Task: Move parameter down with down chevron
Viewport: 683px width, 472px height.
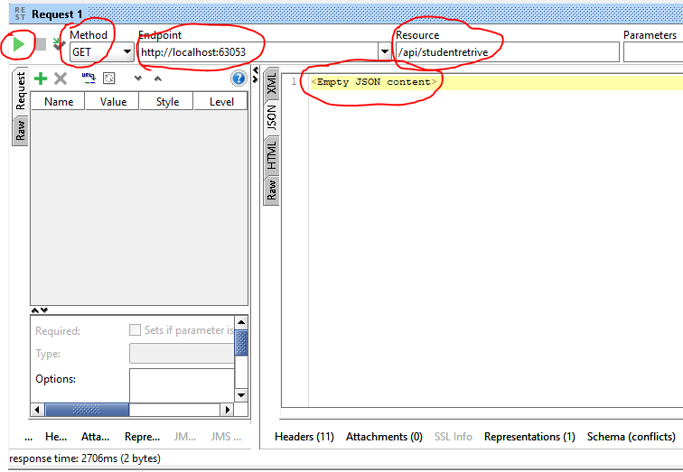Action: [138, 79]
